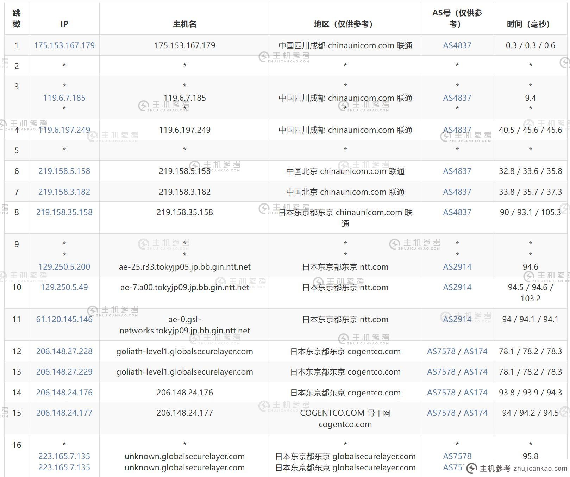This screenshot has height=477, width=570.
Task: Select the "95.8" time value in hop 16
Action: [x=530, y=456]
